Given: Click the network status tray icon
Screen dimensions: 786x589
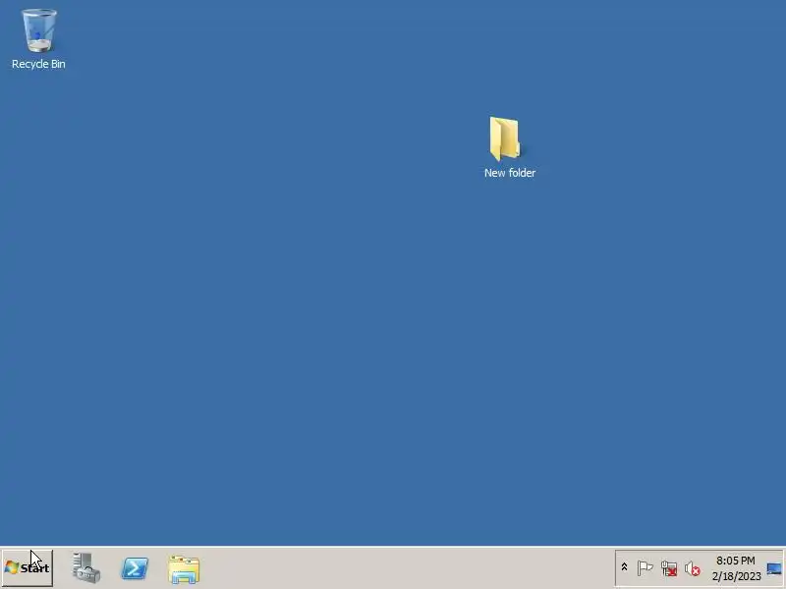Looking at the screenshot, I should click(669, 568).
